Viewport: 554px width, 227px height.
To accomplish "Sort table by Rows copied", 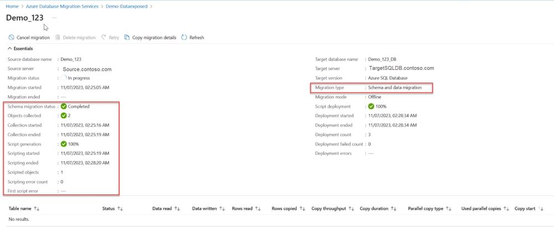I will coord(302,209).
